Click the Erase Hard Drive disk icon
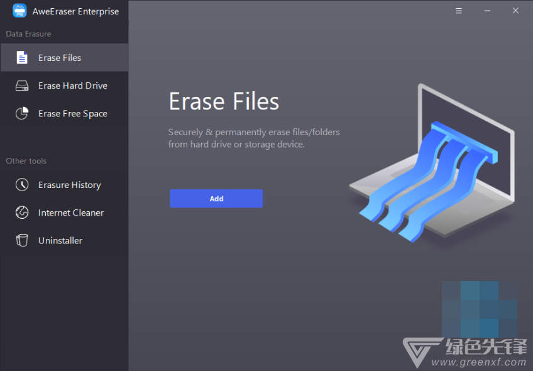Viewport: 533px width, 371px height. [22, 86]
